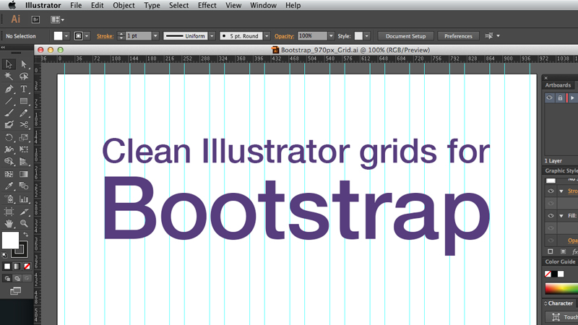Open the Window menu

click(263, 5)
